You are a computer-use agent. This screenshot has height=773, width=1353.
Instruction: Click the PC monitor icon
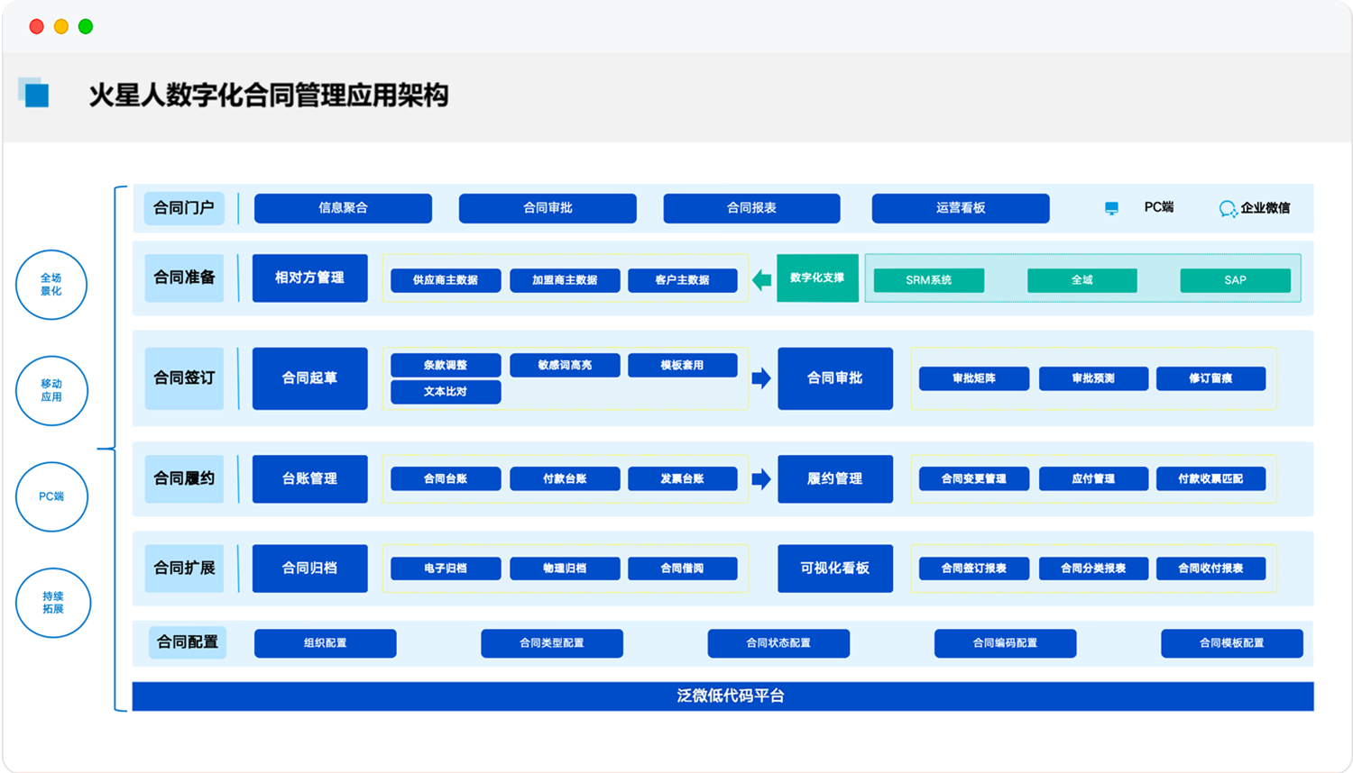click(x=1111, y=208)
